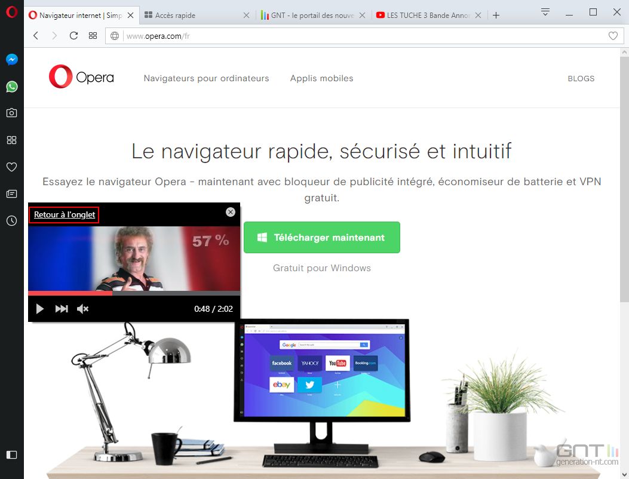Take a snapshot with the camera icon
This screenshot has width=629, height=479.
tap(11, 113)
